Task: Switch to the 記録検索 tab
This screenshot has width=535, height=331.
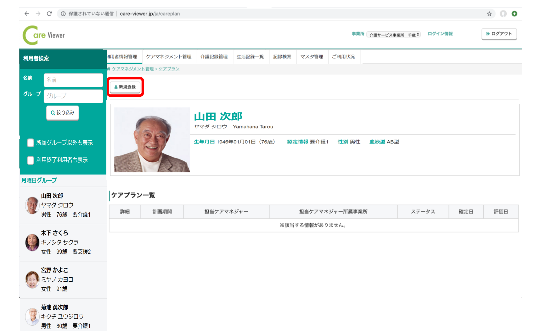Action: pos(282,57)
